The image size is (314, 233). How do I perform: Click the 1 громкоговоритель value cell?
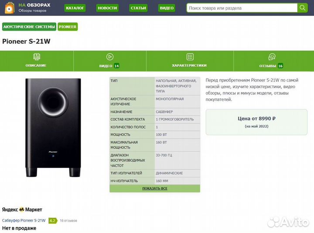pos(177,119)
